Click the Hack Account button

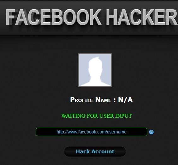pos(95,151)
